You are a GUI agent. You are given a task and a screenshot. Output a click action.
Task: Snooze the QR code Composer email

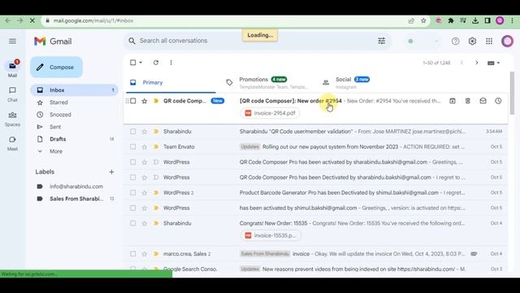498,101
